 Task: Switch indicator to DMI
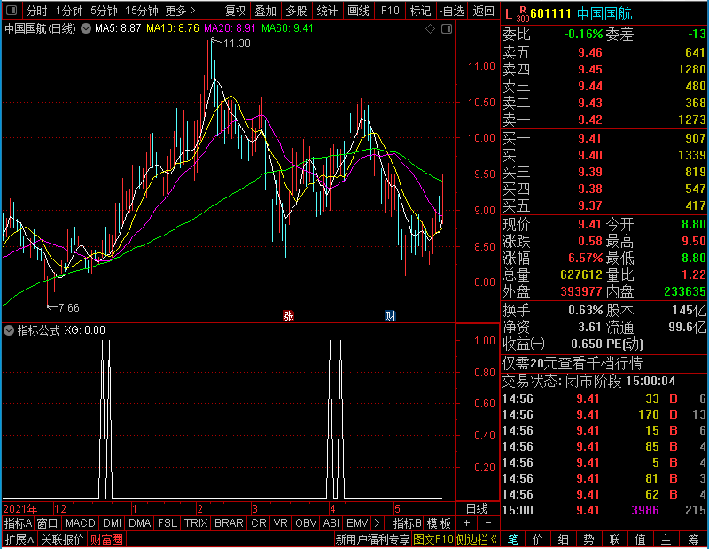point(112,523)
